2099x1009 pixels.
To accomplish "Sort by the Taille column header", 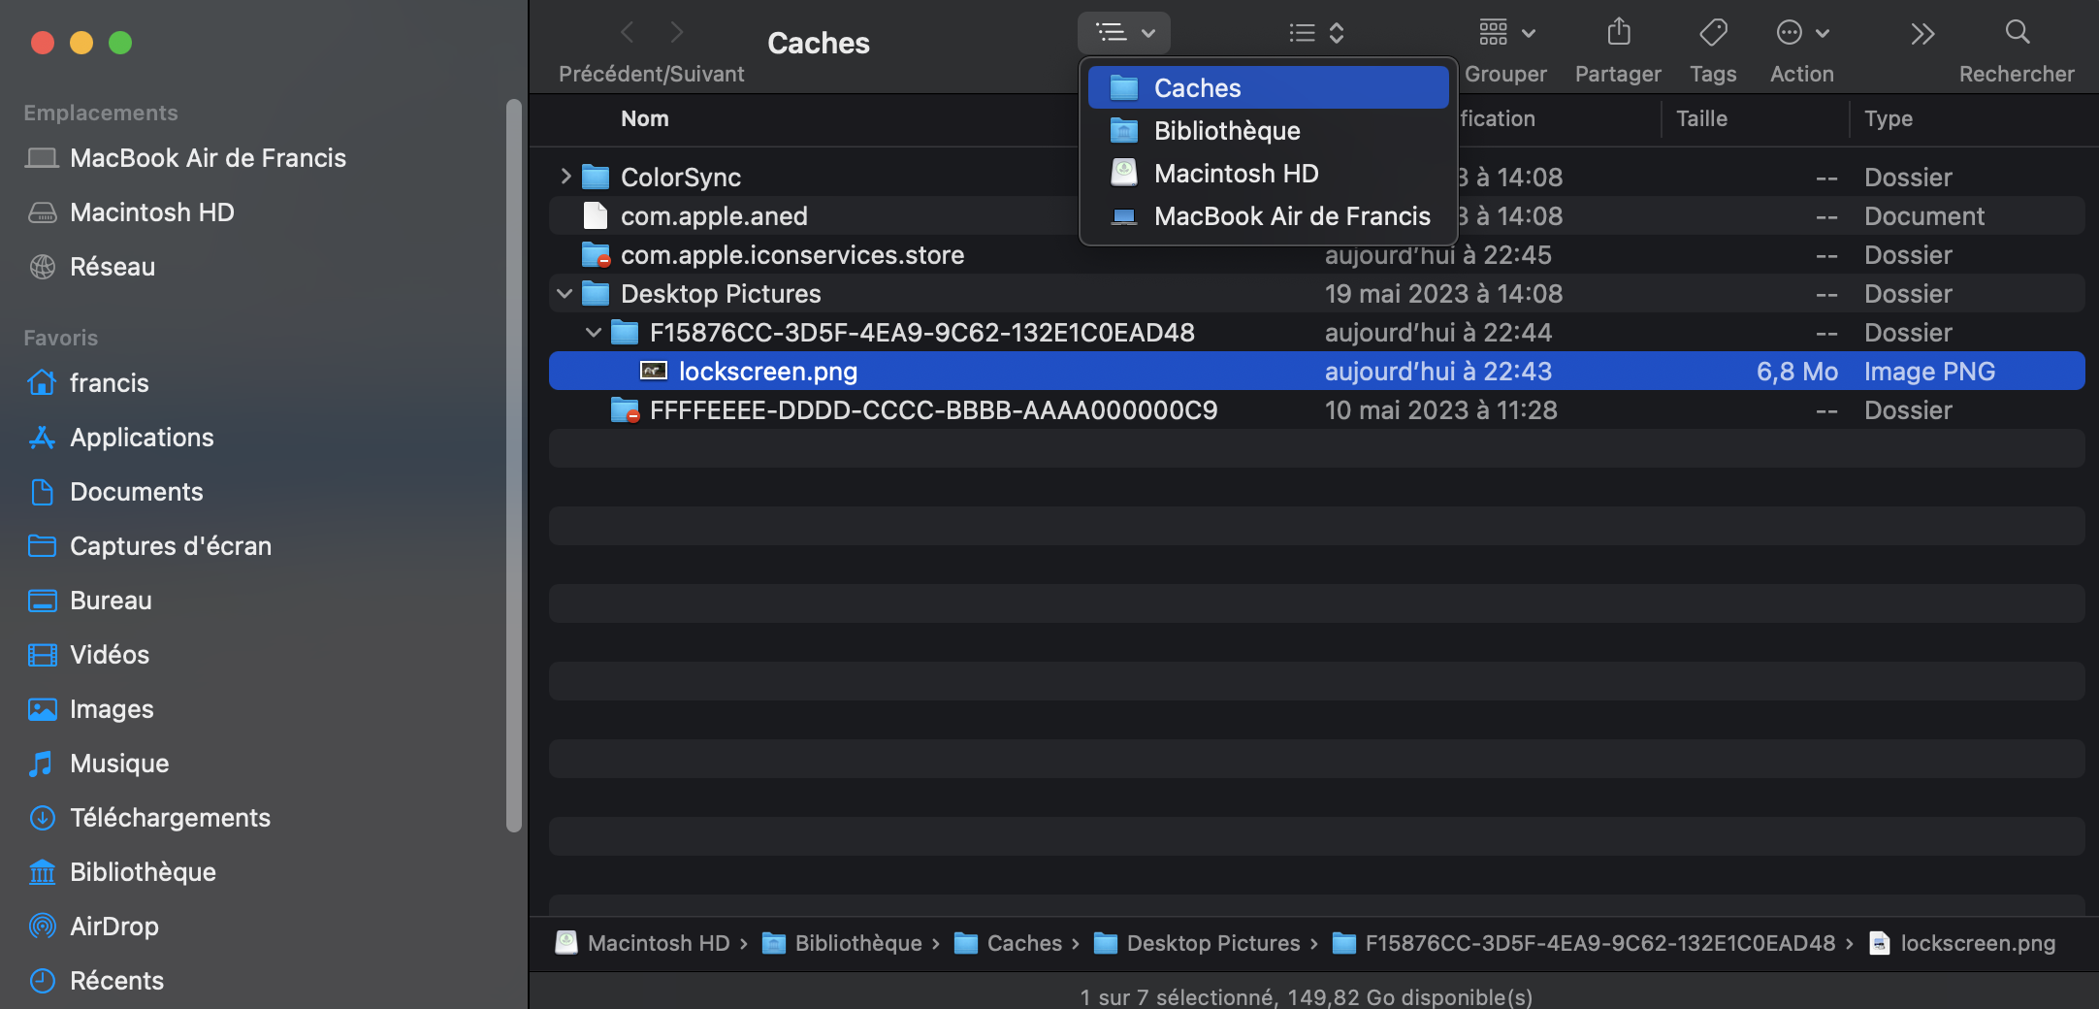I will click(x=1701, y=118).
